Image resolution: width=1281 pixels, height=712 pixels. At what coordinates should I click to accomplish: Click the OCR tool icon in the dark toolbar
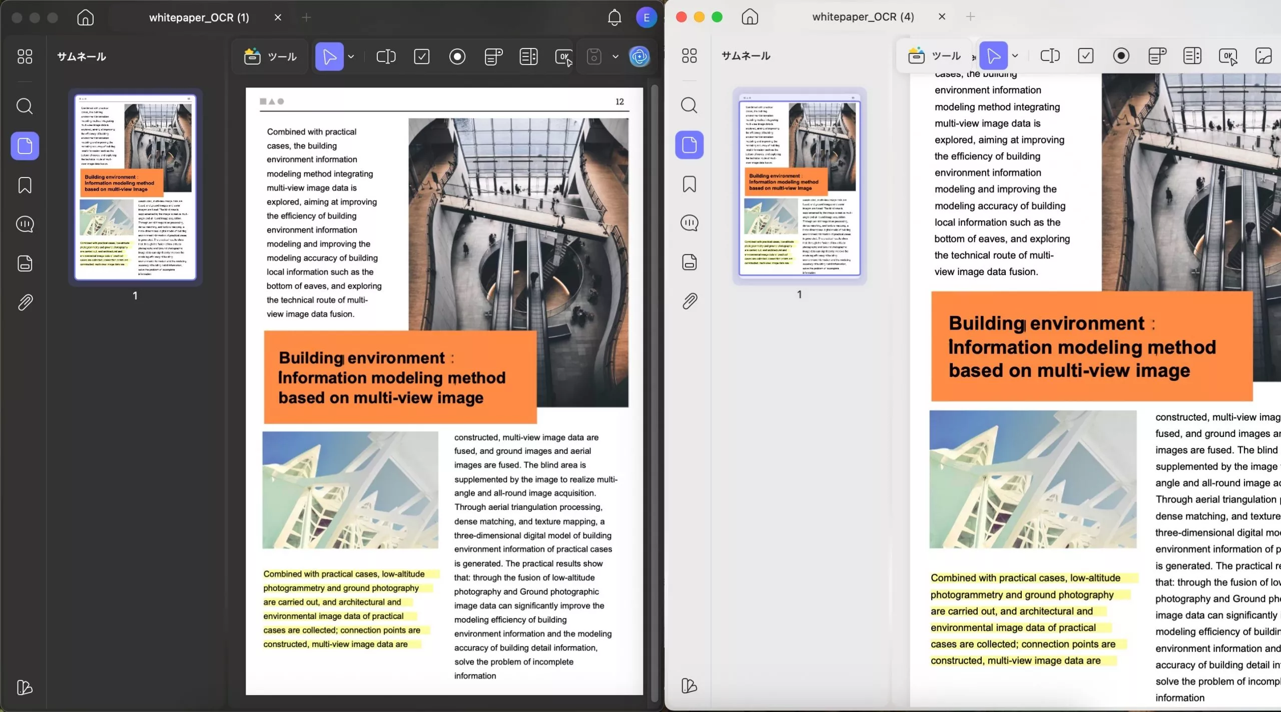coord(563,57)
